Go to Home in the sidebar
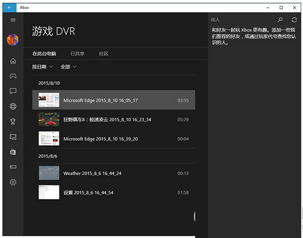This screenshot has width=303, height=238. click(x=13, y=61)
